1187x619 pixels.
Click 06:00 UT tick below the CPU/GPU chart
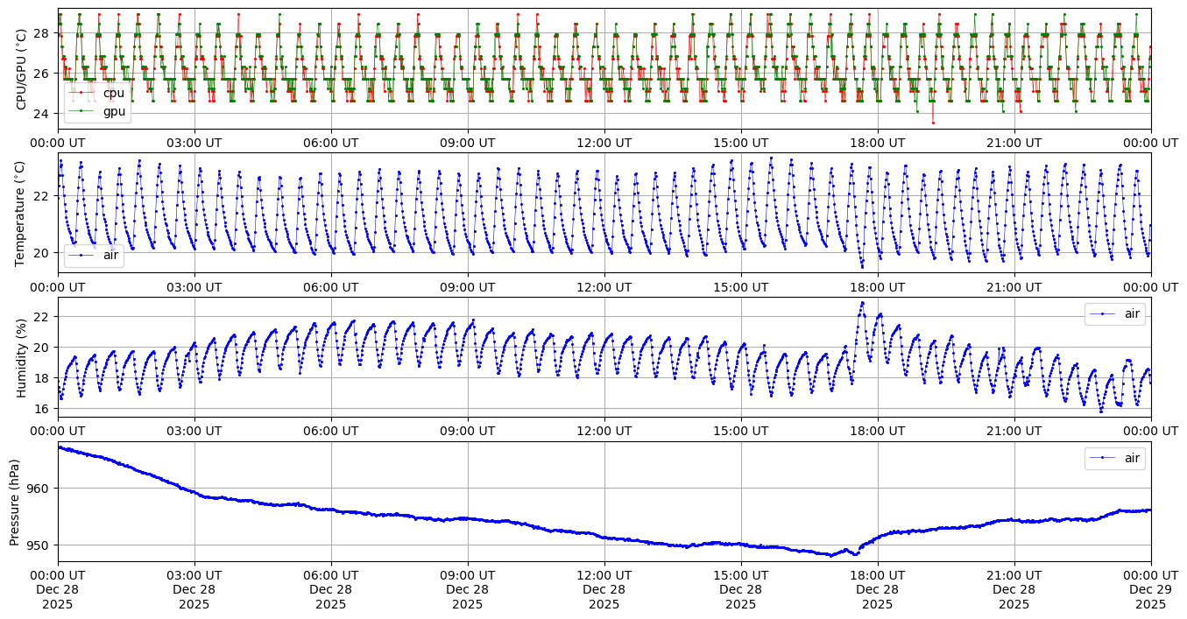click(331, 143)
